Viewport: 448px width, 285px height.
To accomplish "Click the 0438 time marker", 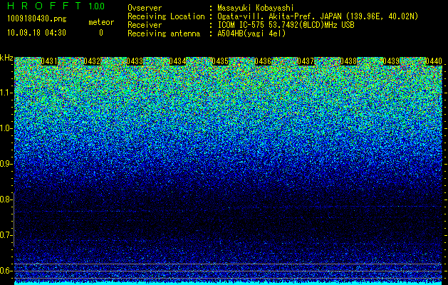I will tap(348, 61).
